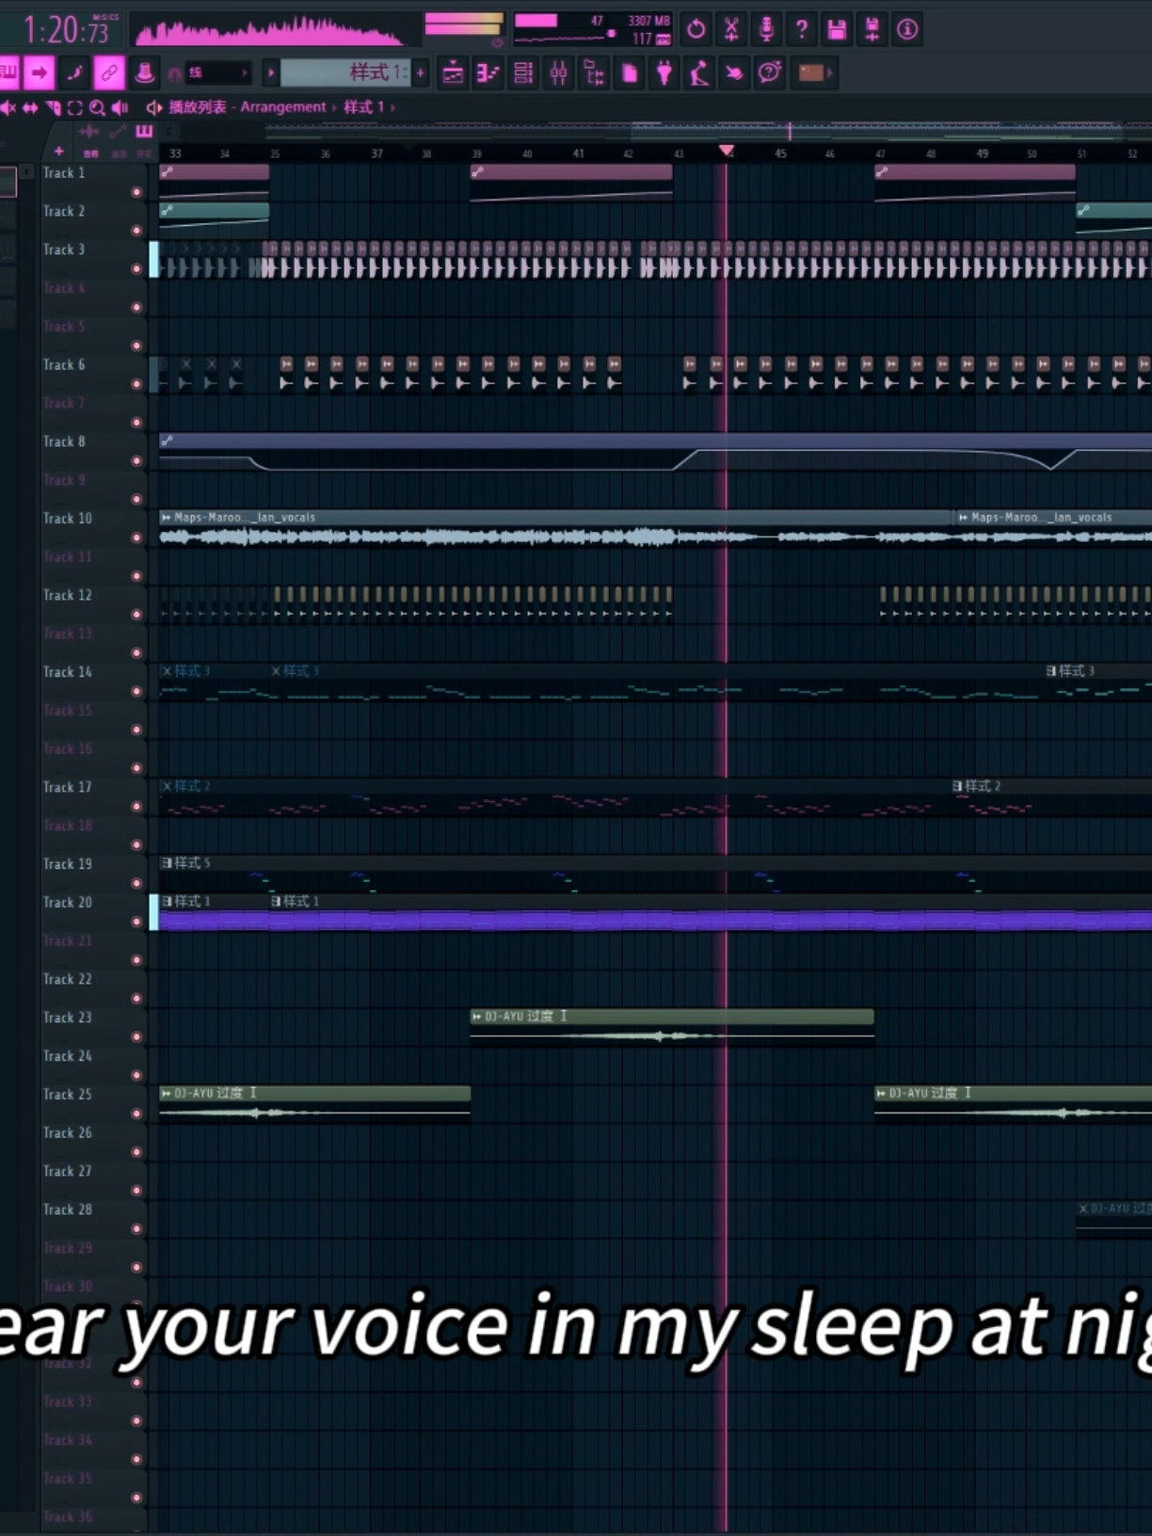
Task: Open project info via the i icon
Action: pyautogui.click(x=907, y=30)
